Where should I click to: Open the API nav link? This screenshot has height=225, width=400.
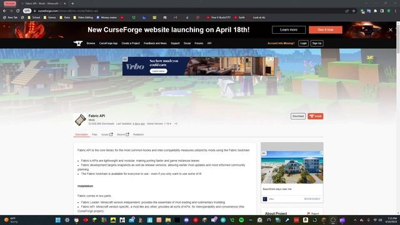[x=209, y=43]
